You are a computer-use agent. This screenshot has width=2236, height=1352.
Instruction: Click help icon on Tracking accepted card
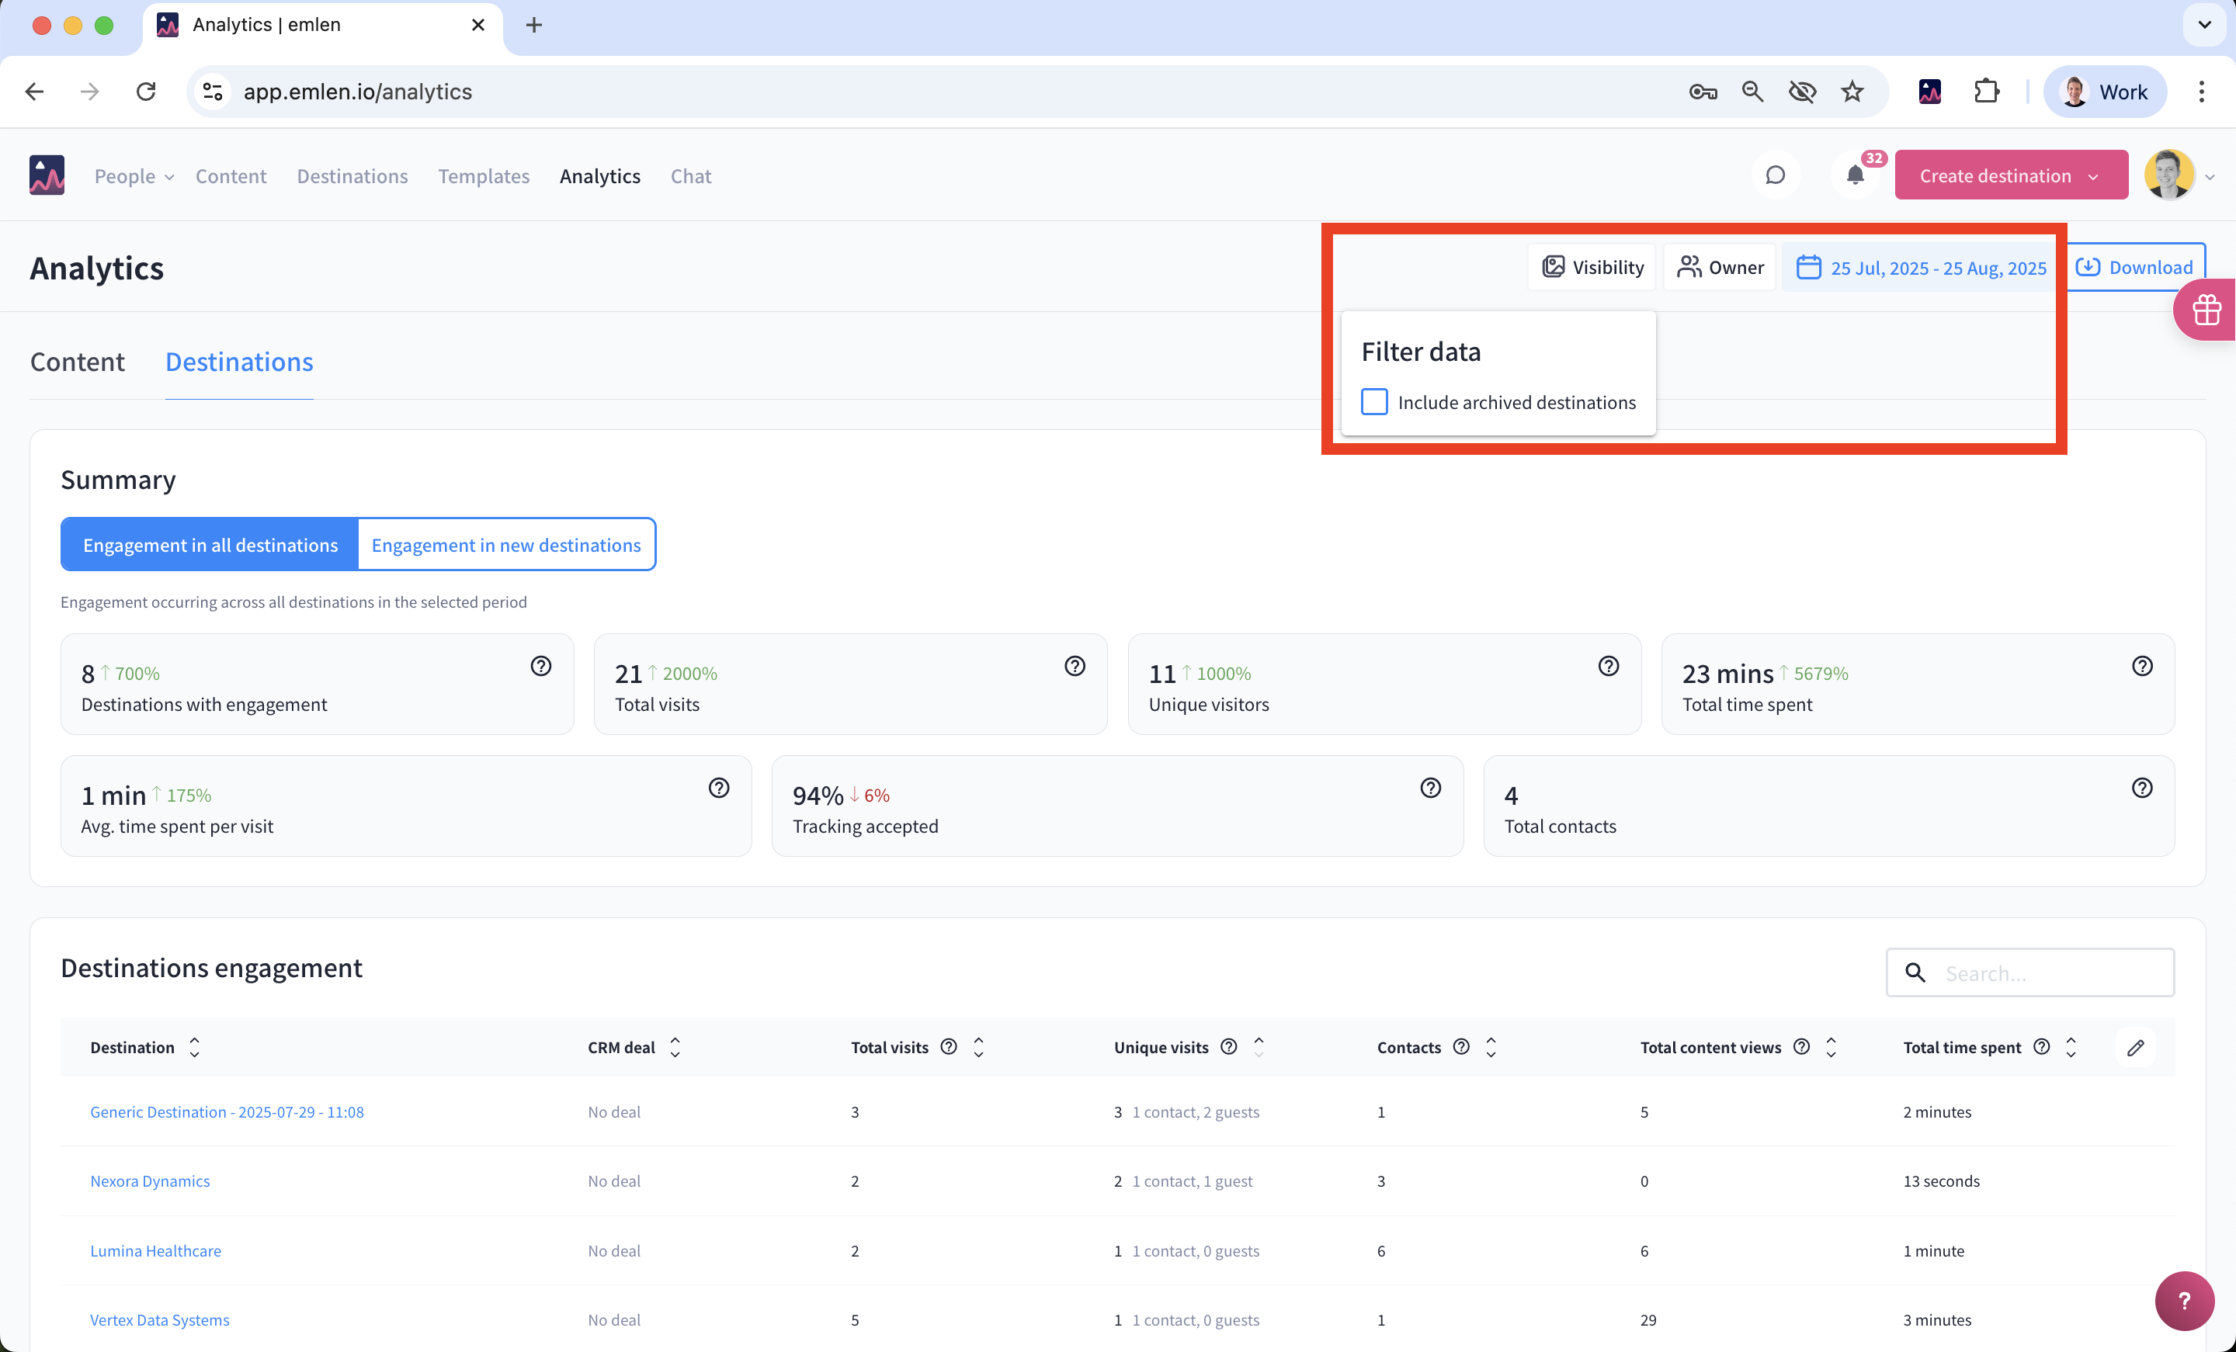click(1430, 788)
